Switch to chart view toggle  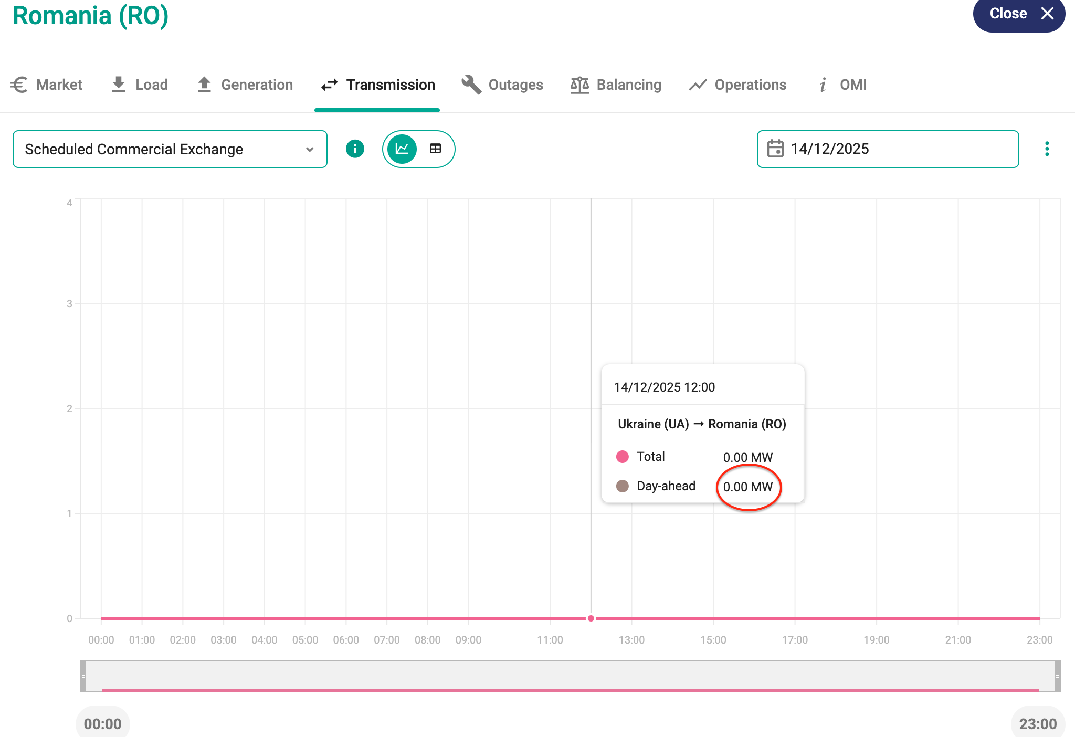click(x=402, y=149)
